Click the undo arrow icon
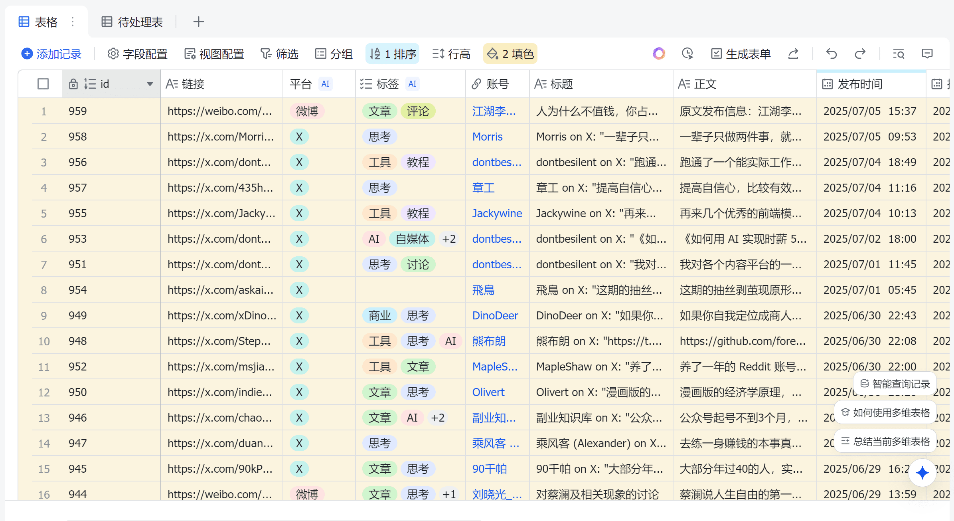This screenshot has width=954, height=521. tap(832, 53)
